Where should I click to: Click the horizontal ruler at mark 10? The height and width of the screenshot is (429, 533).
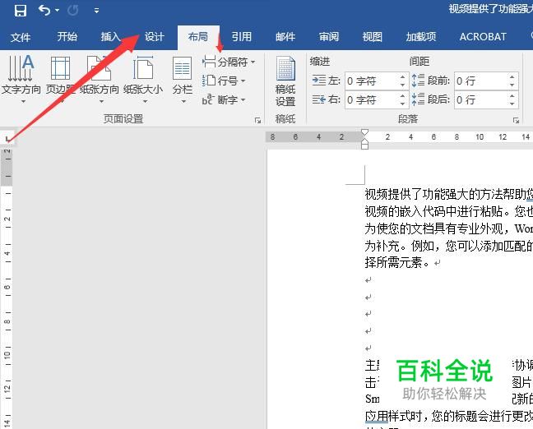(x=480, y=137)
